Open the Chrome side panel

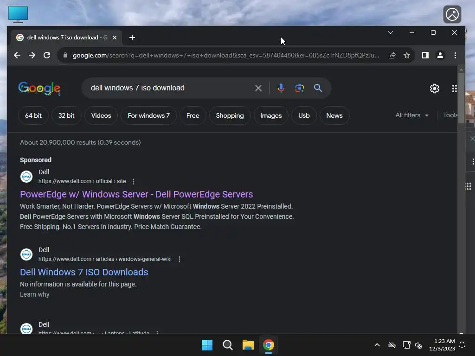point(425,56)
